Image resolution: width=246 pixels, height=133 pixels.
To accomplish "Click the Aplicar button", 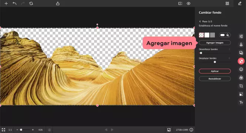I will (215, 71).
